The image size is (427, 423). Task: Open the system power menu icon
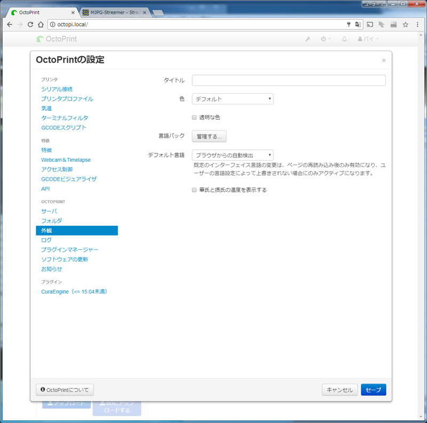325,39
